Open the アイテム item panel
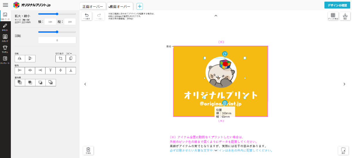The width and height of the screenshot is (352, 158). point(5,49)
